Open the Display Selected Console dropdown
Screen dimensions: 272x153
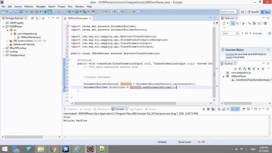(252, 109)
